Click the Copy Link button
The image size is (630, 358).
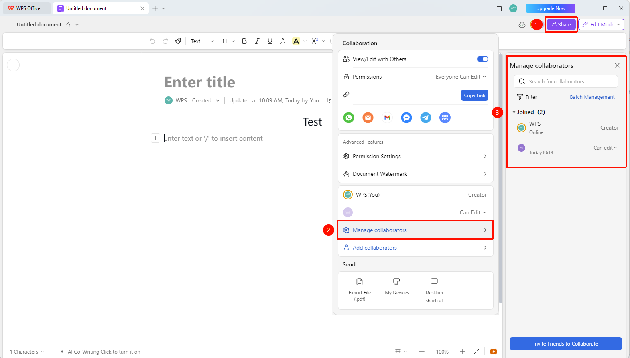tap(475, 95)
